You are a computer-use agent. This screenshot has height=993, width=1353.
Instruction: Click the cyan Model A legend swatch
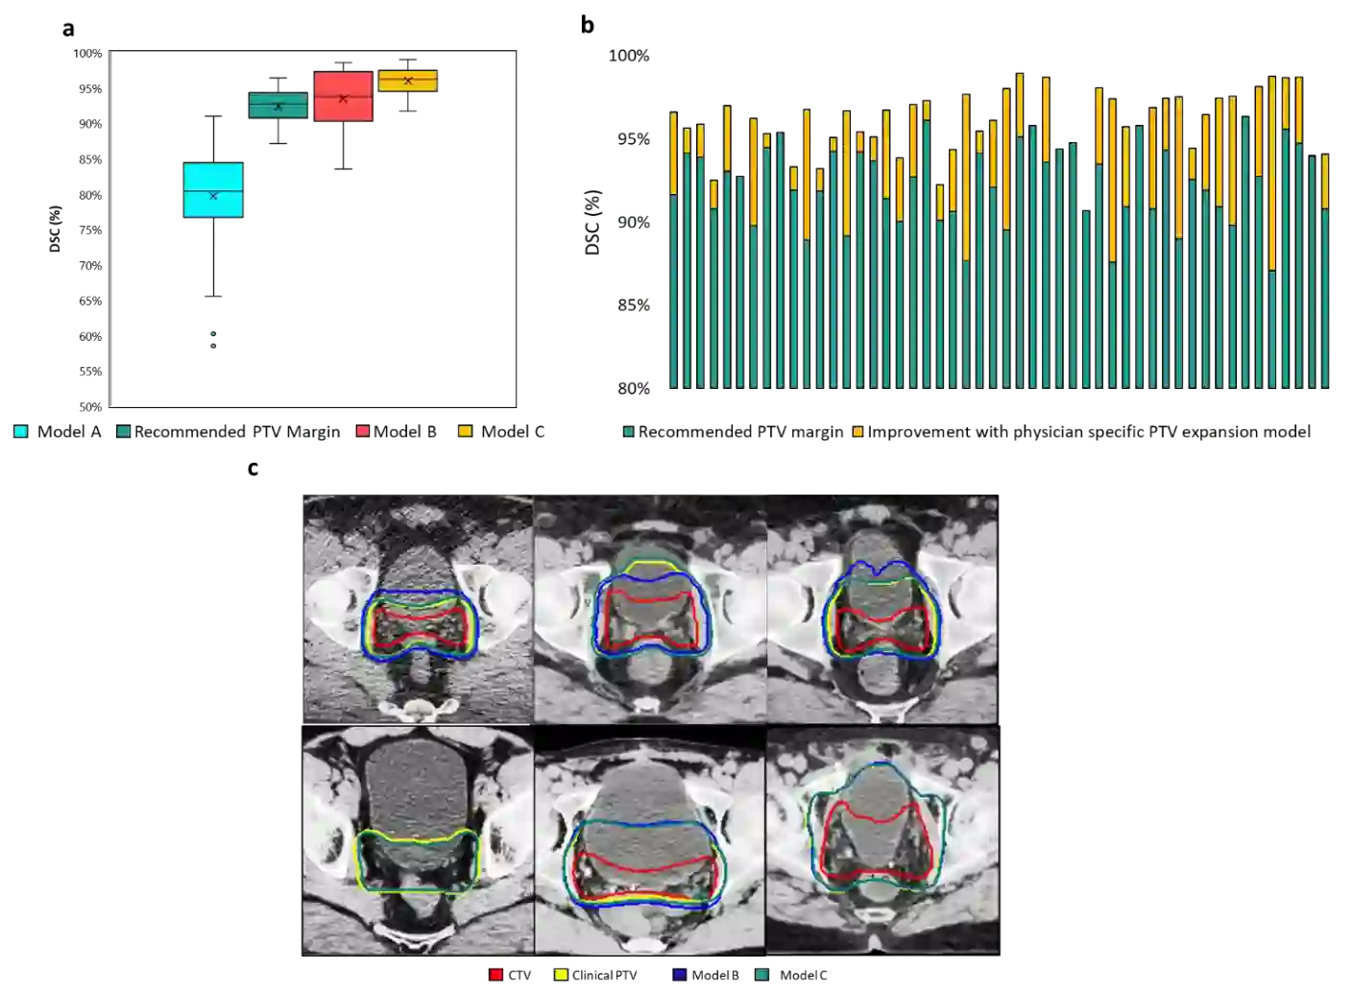tap(21, 432)
